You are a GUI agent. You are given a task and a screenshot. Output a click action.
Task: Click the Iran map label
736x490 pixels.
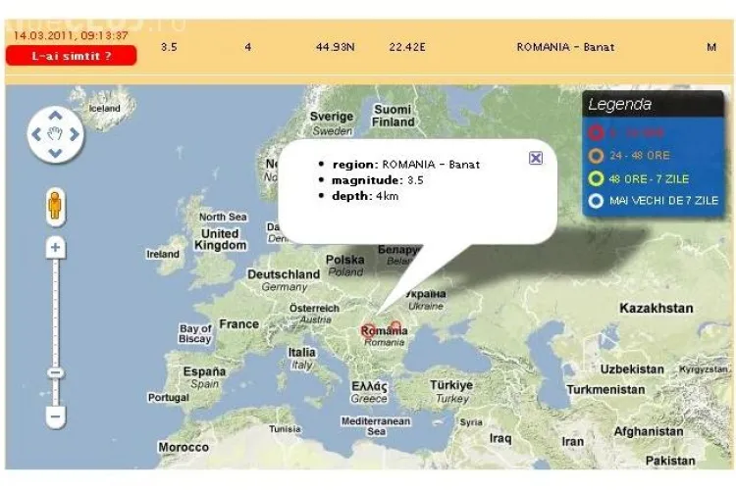point(573,441)
